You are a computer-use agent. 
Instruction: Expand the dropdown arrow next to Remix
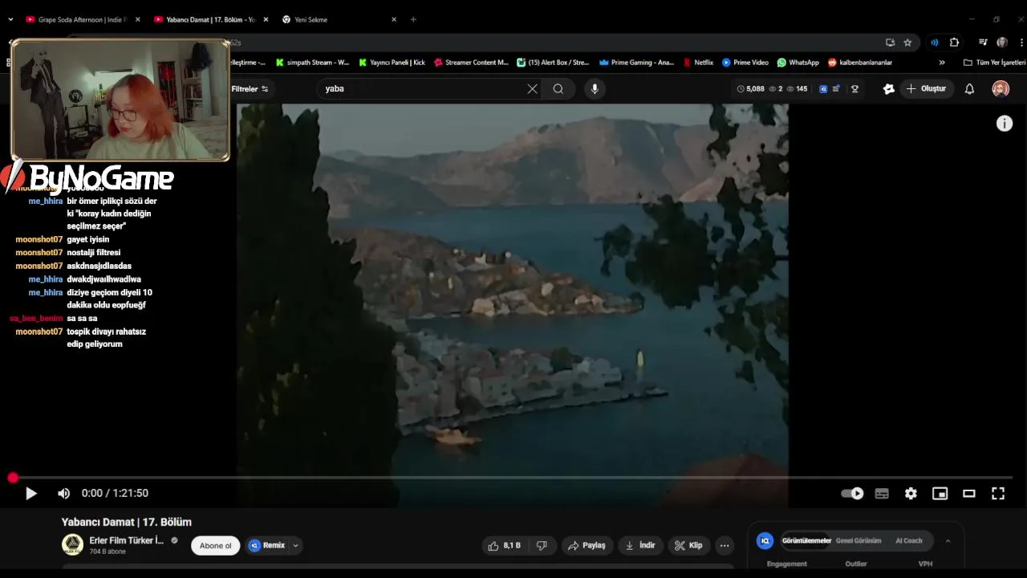pos(295,546)
